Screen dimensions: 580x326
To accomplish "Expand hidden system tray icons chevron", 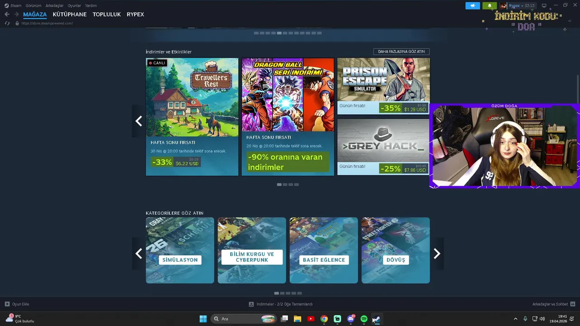I will (x=515, y=319).
